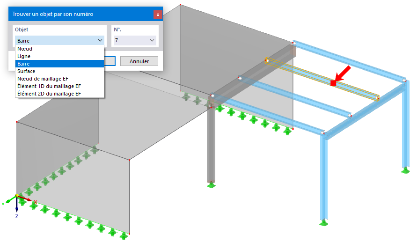This screenshot has height=250, width=417.
Task: Click the partially hidden OK button
Action: click(x=110, y=61)
